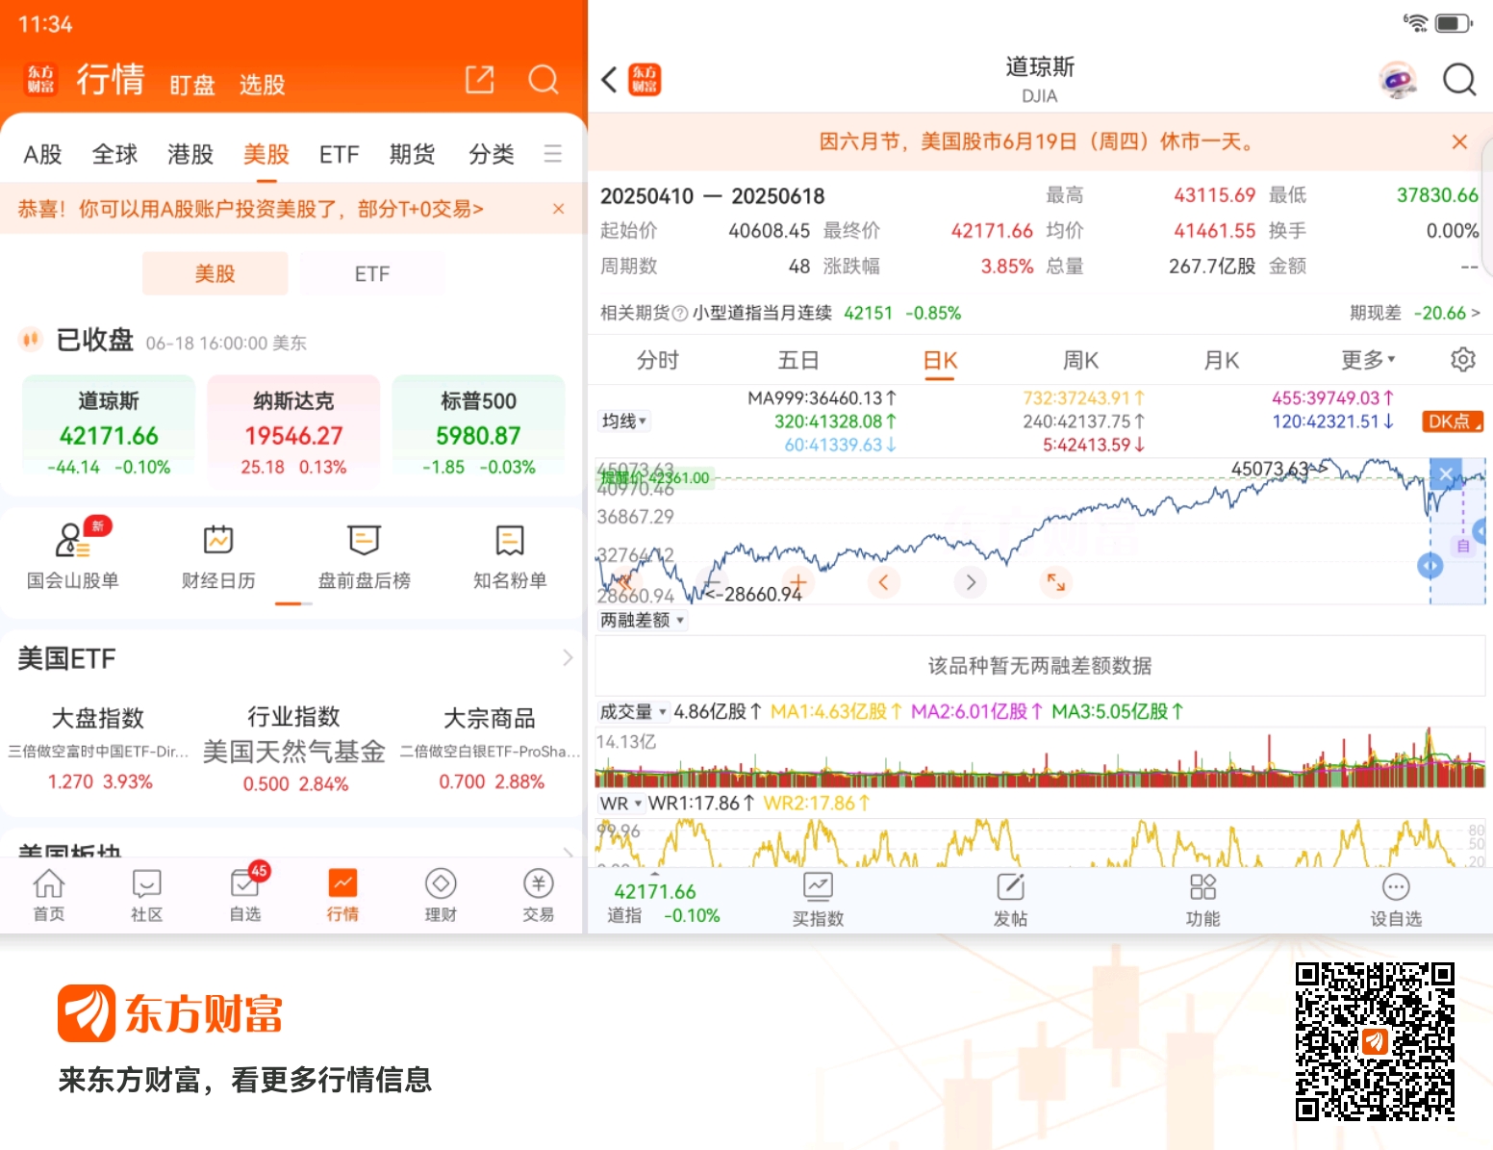The image size is (1493, 1150).
Task: Open 知名粉单 icon
Action: click(510, 540)
